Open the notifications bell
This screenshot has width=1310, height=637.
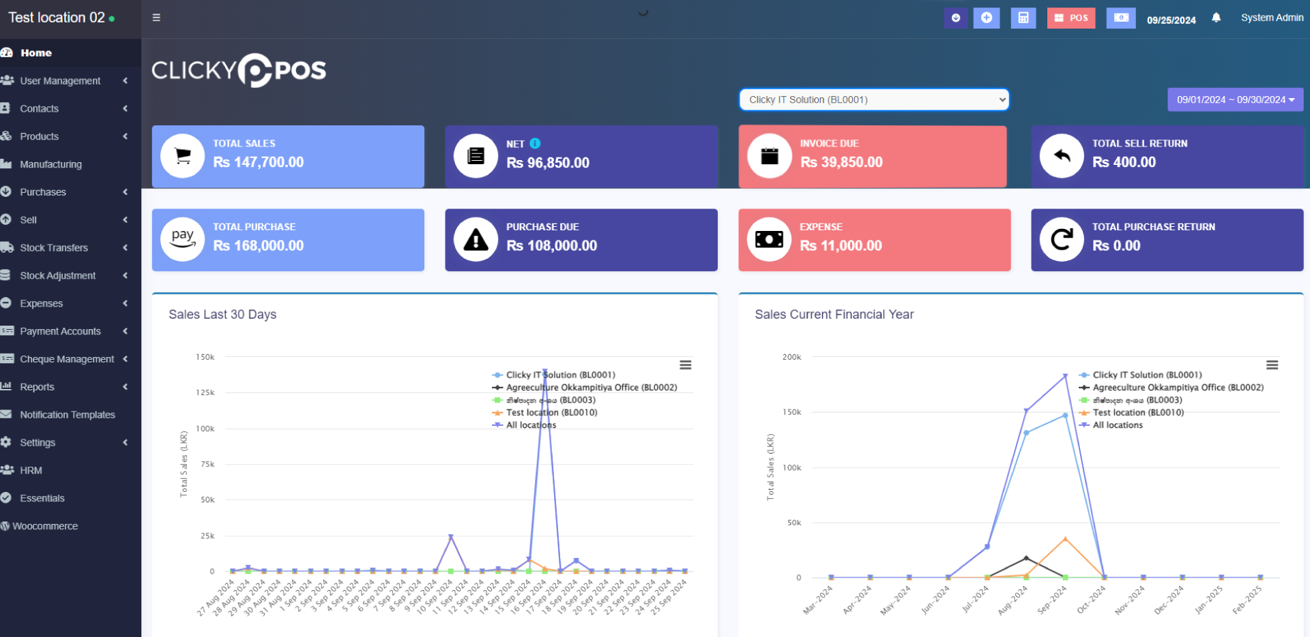pos(1216,18)
